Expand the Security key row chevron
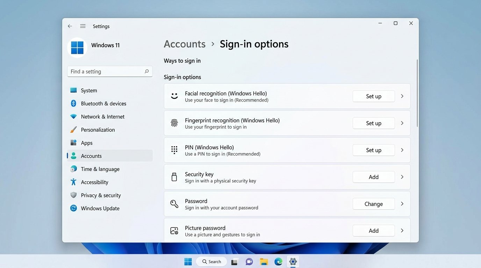The image size is (481, 268). tap(402, 177)
